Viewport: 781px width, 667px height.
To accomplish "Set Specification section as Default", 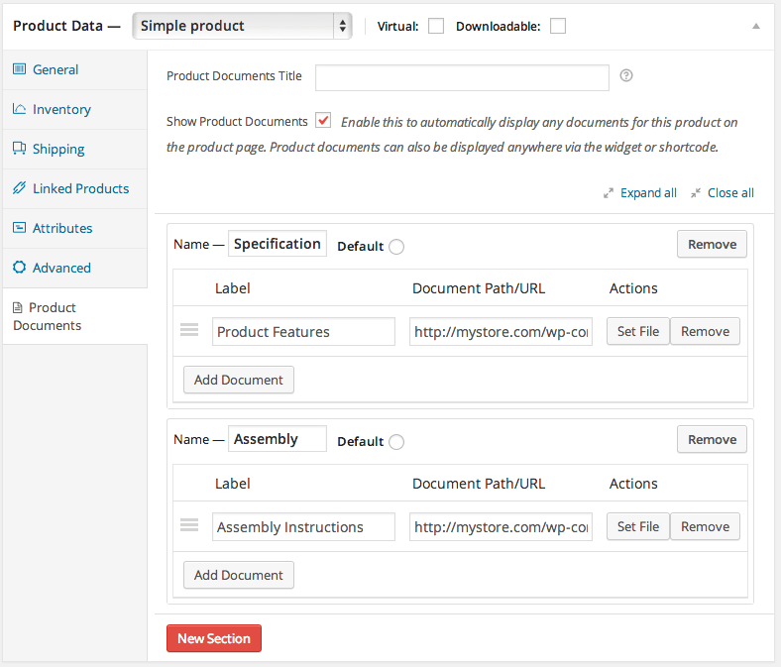I will (x=396, y=247).
